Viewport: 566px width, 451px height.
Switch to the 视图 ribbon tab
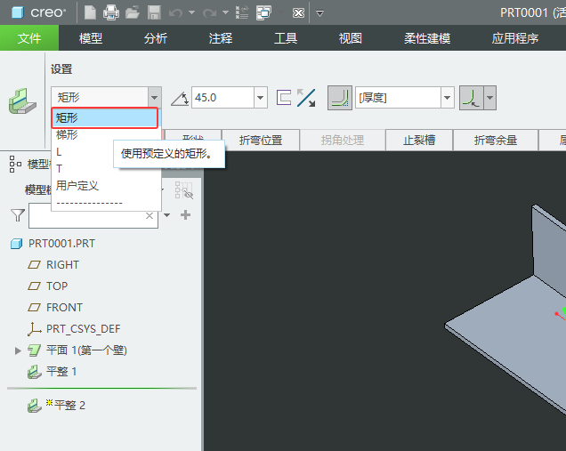[x=351, y=38]
